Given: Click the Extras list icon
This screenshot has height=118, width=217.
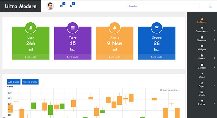Looking at the screenshot, I should pyautogui.click(x=202, y=101).
